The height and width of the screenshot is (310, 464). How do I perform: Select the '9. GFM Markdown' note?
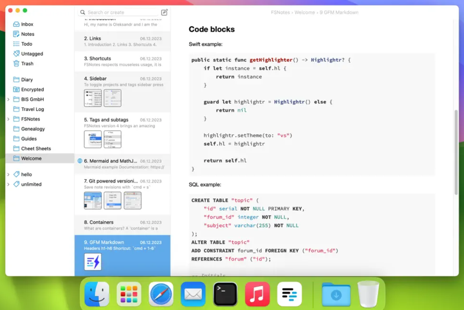(122, 256)
